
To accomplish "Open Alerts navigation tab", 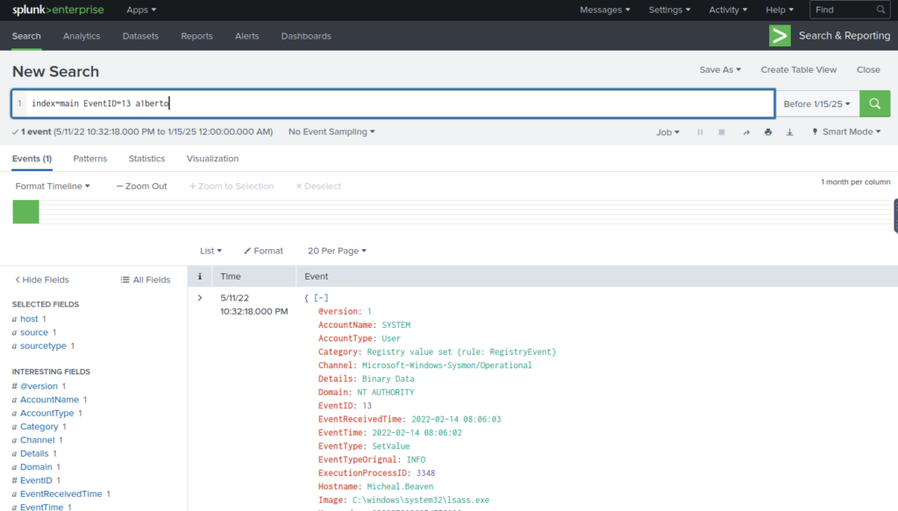I will point(246,36).
